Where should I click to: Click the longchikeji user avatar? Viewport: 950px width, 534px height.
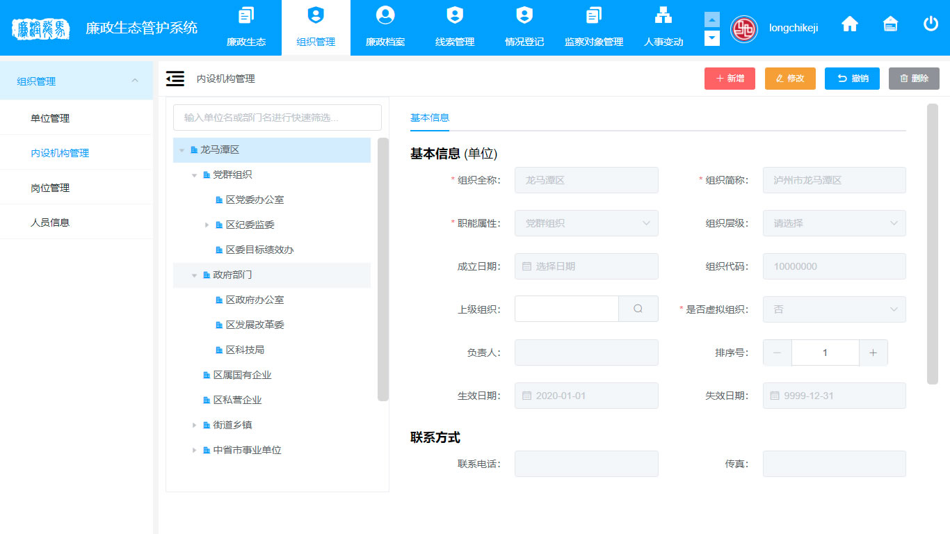[x=743, y=29]
